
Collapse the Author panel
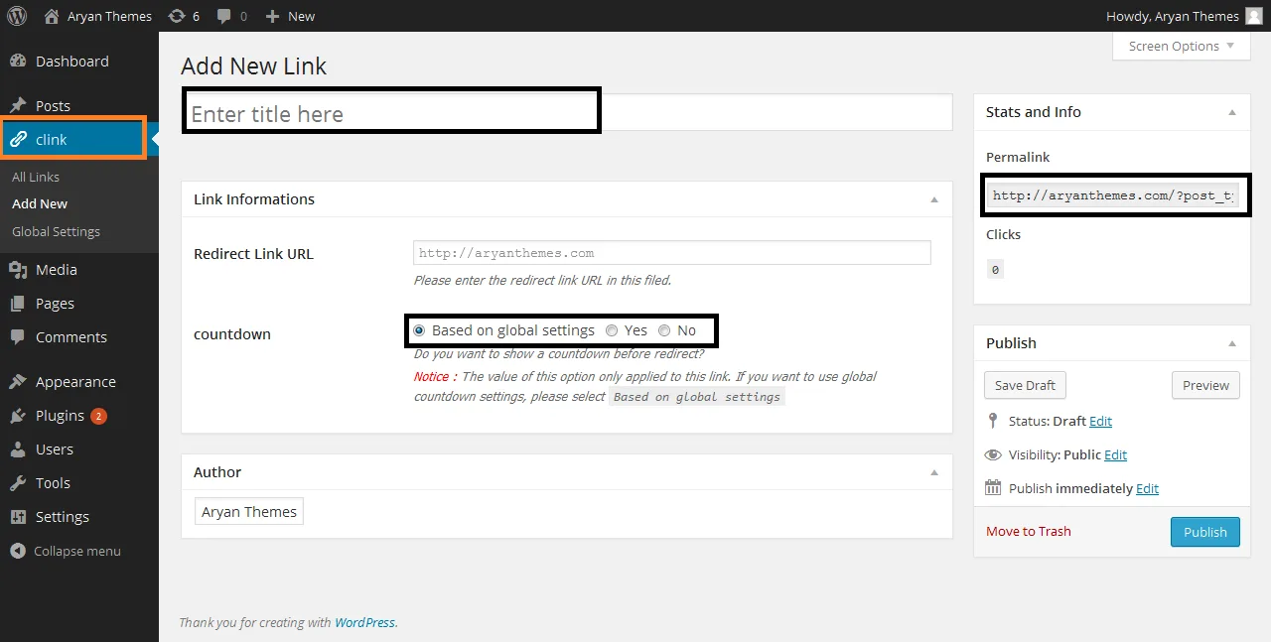click(934, 473)
